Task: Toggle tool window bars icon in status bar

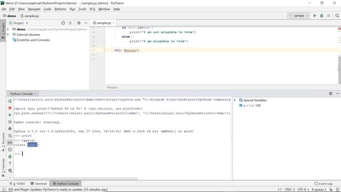Action: (x=4, y=190)
